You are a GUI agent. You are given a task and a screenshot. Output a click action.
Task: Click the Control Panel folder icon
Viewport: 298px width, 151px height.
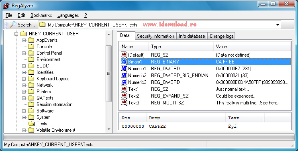[31, 53]
